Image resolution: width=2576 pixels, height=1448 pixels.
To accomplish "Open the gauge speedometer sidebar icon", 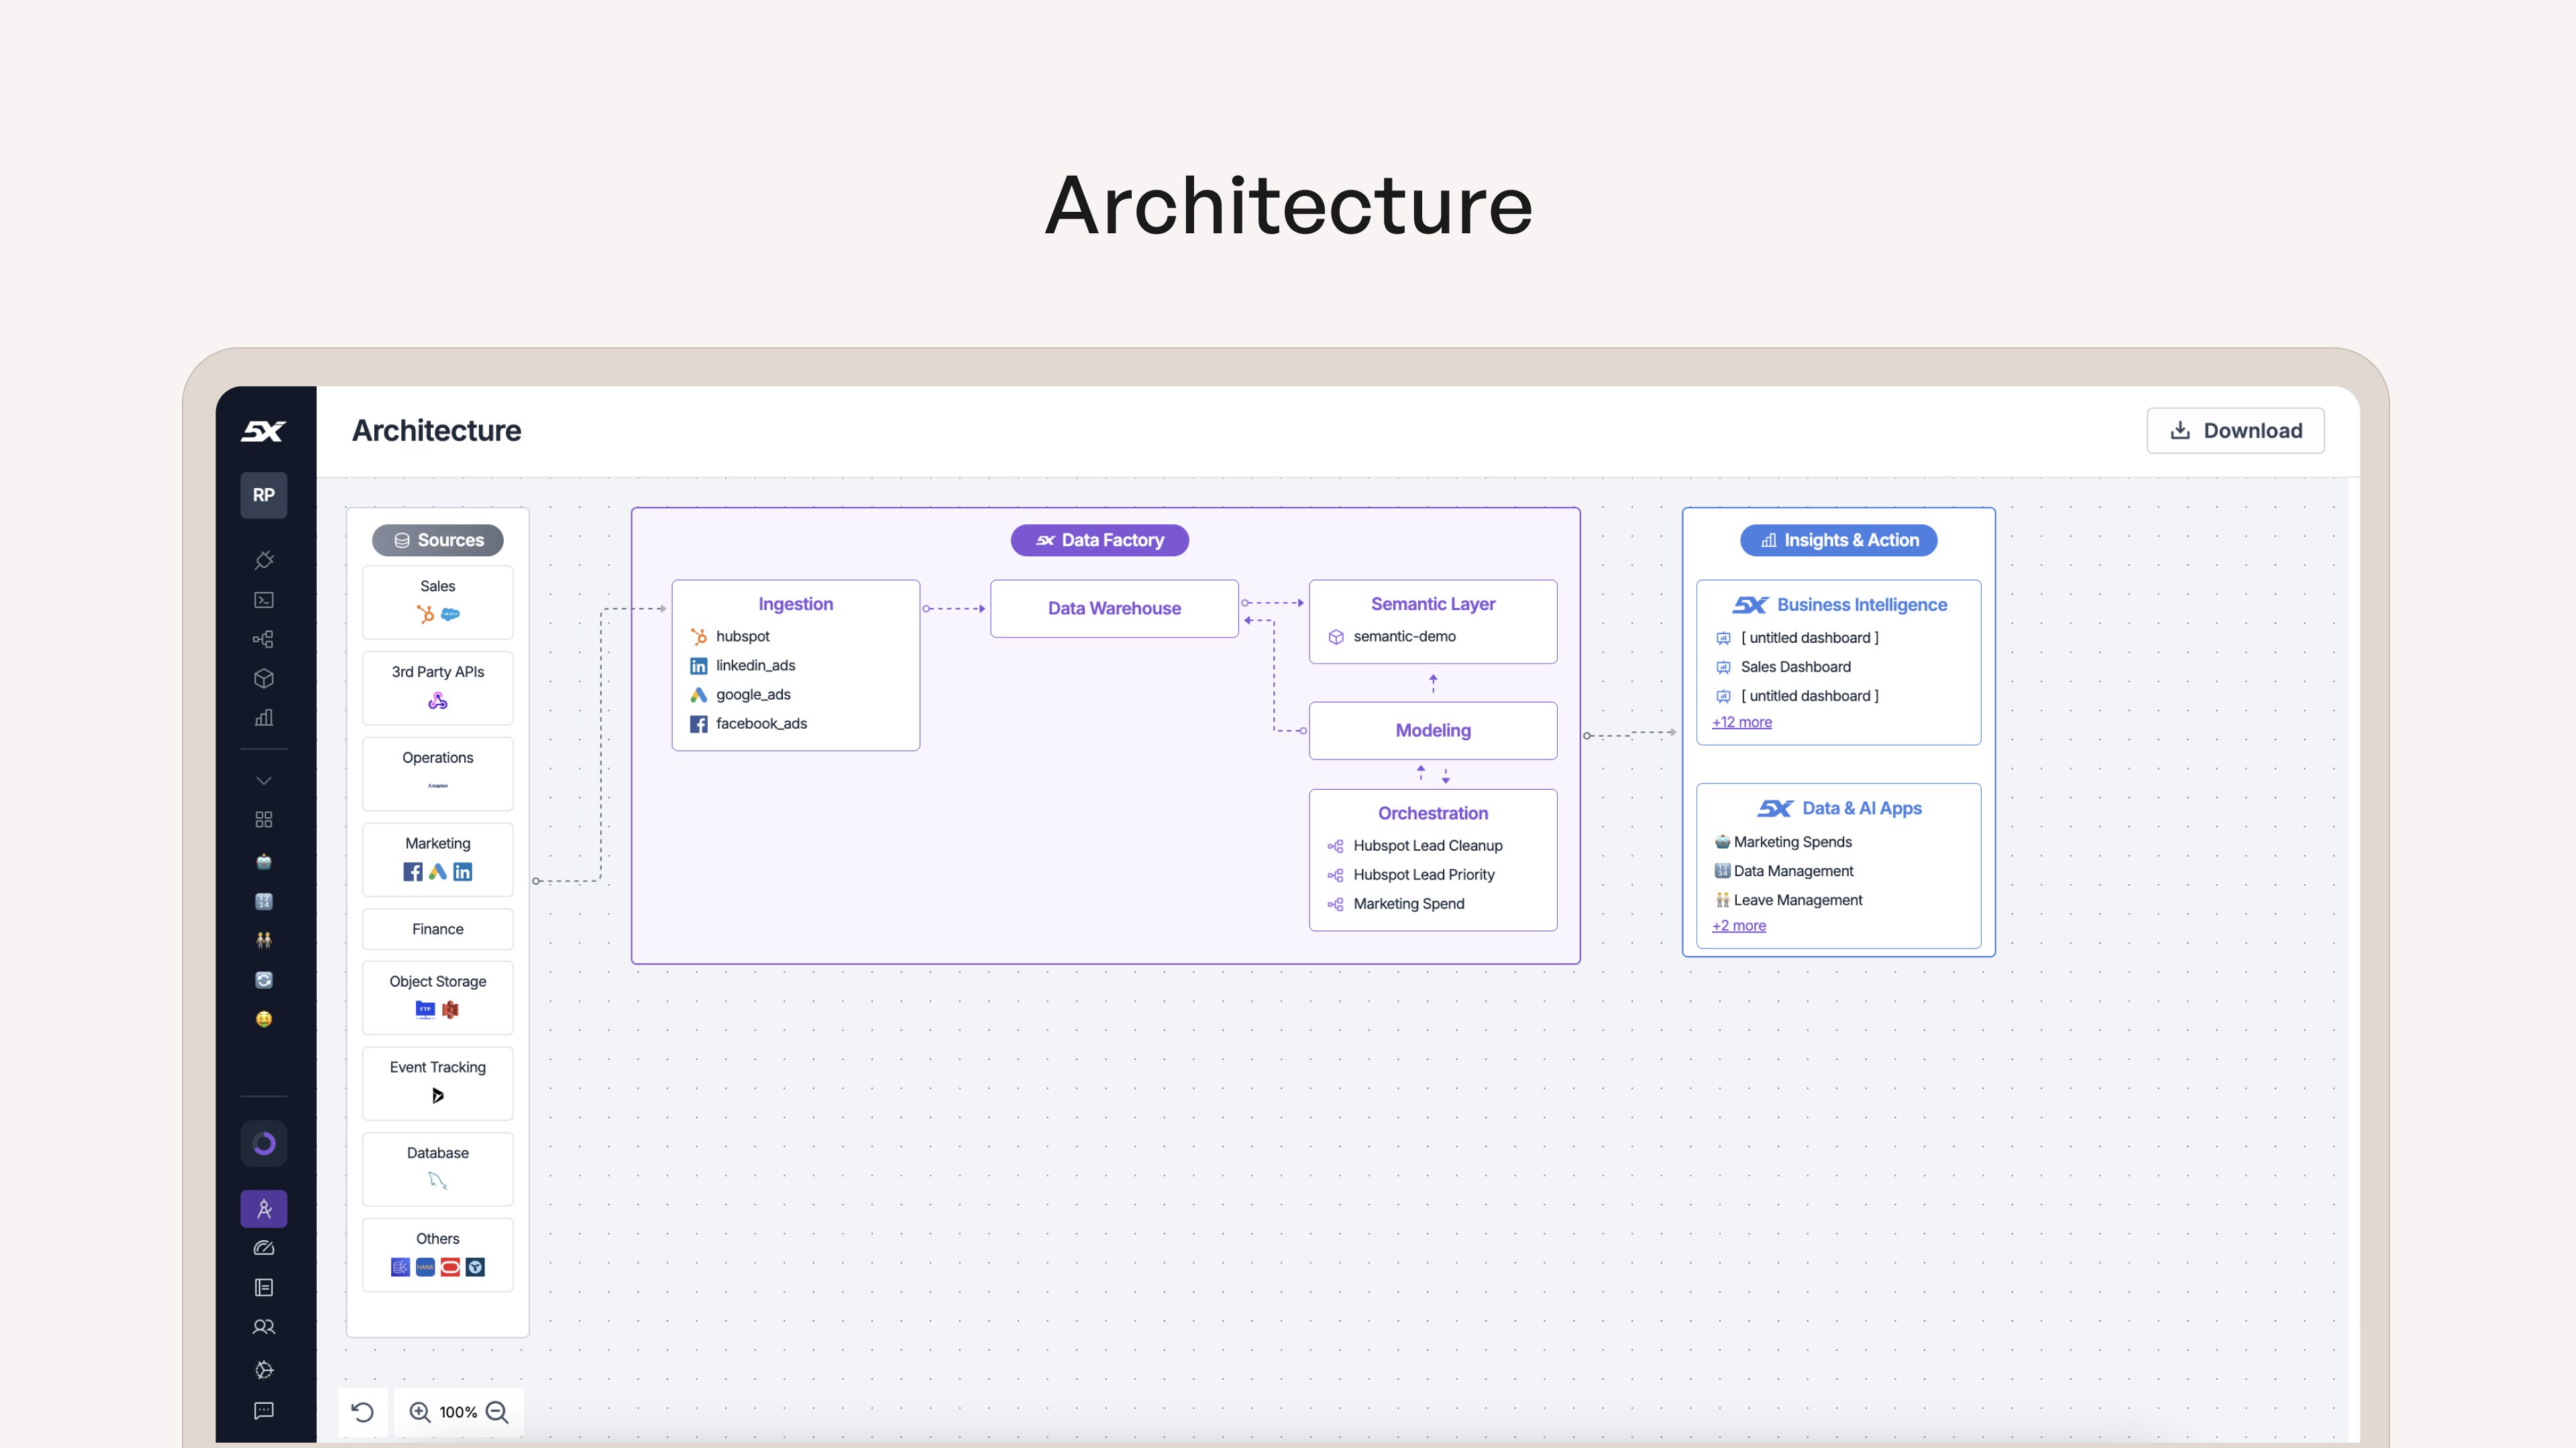I will 264,1248.
